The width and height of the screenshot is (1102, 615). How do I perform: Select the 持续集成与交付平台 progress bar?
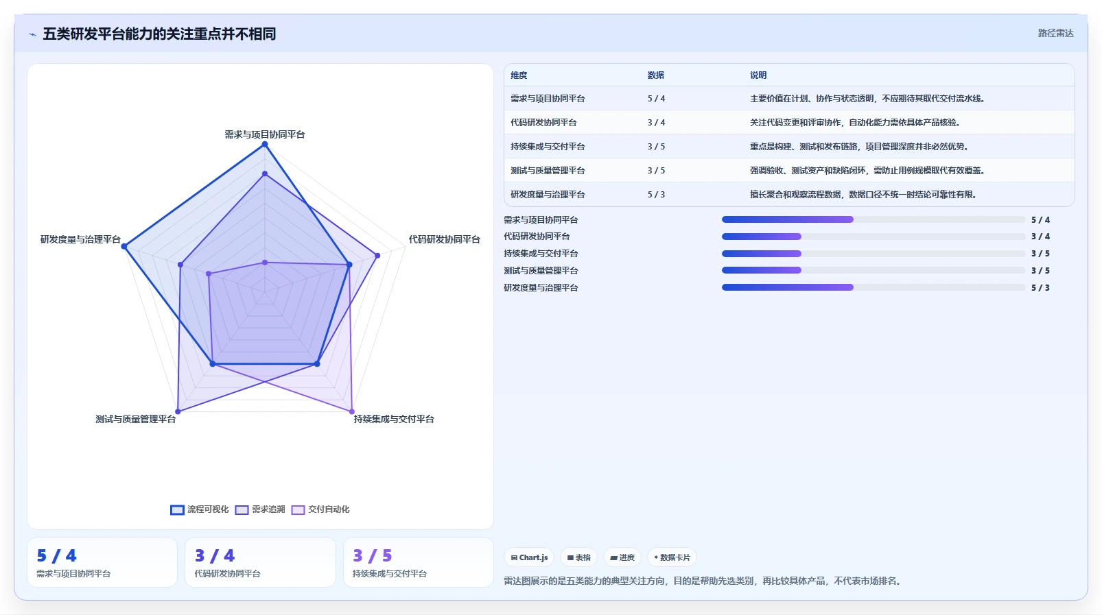pyautogui.click(x=874, y=254)
